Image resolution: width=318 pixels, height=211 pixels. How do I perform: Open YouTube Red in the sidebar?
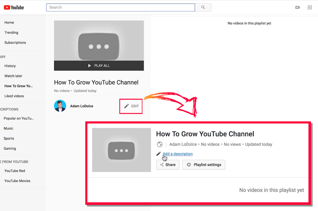pos(14,171)
